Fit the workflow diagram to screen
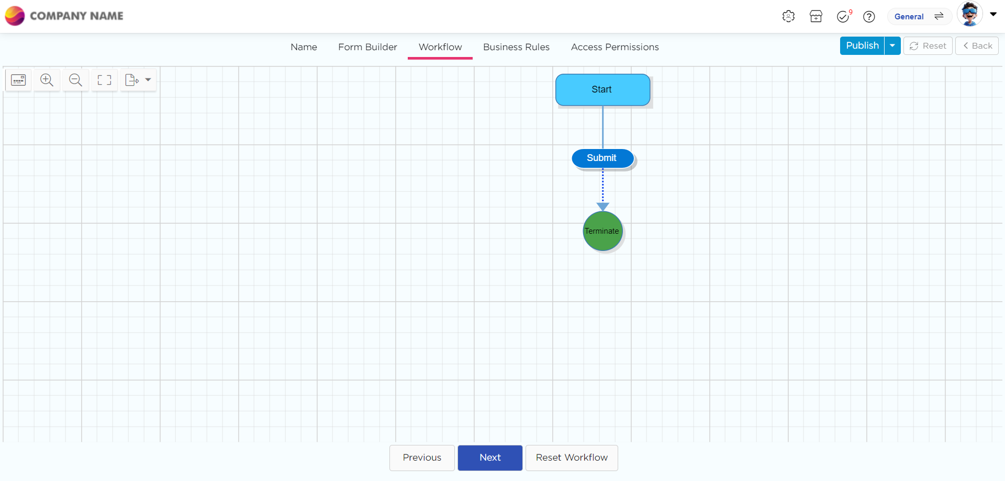1005x481 pixels. click(105, 80)
